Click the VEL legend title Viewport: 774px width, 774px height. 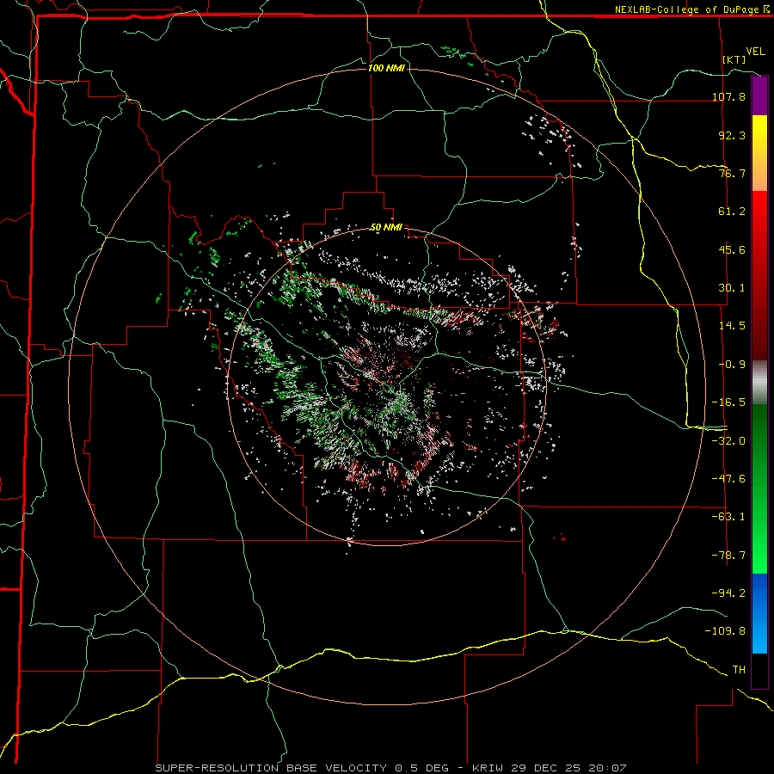[755, 52]
